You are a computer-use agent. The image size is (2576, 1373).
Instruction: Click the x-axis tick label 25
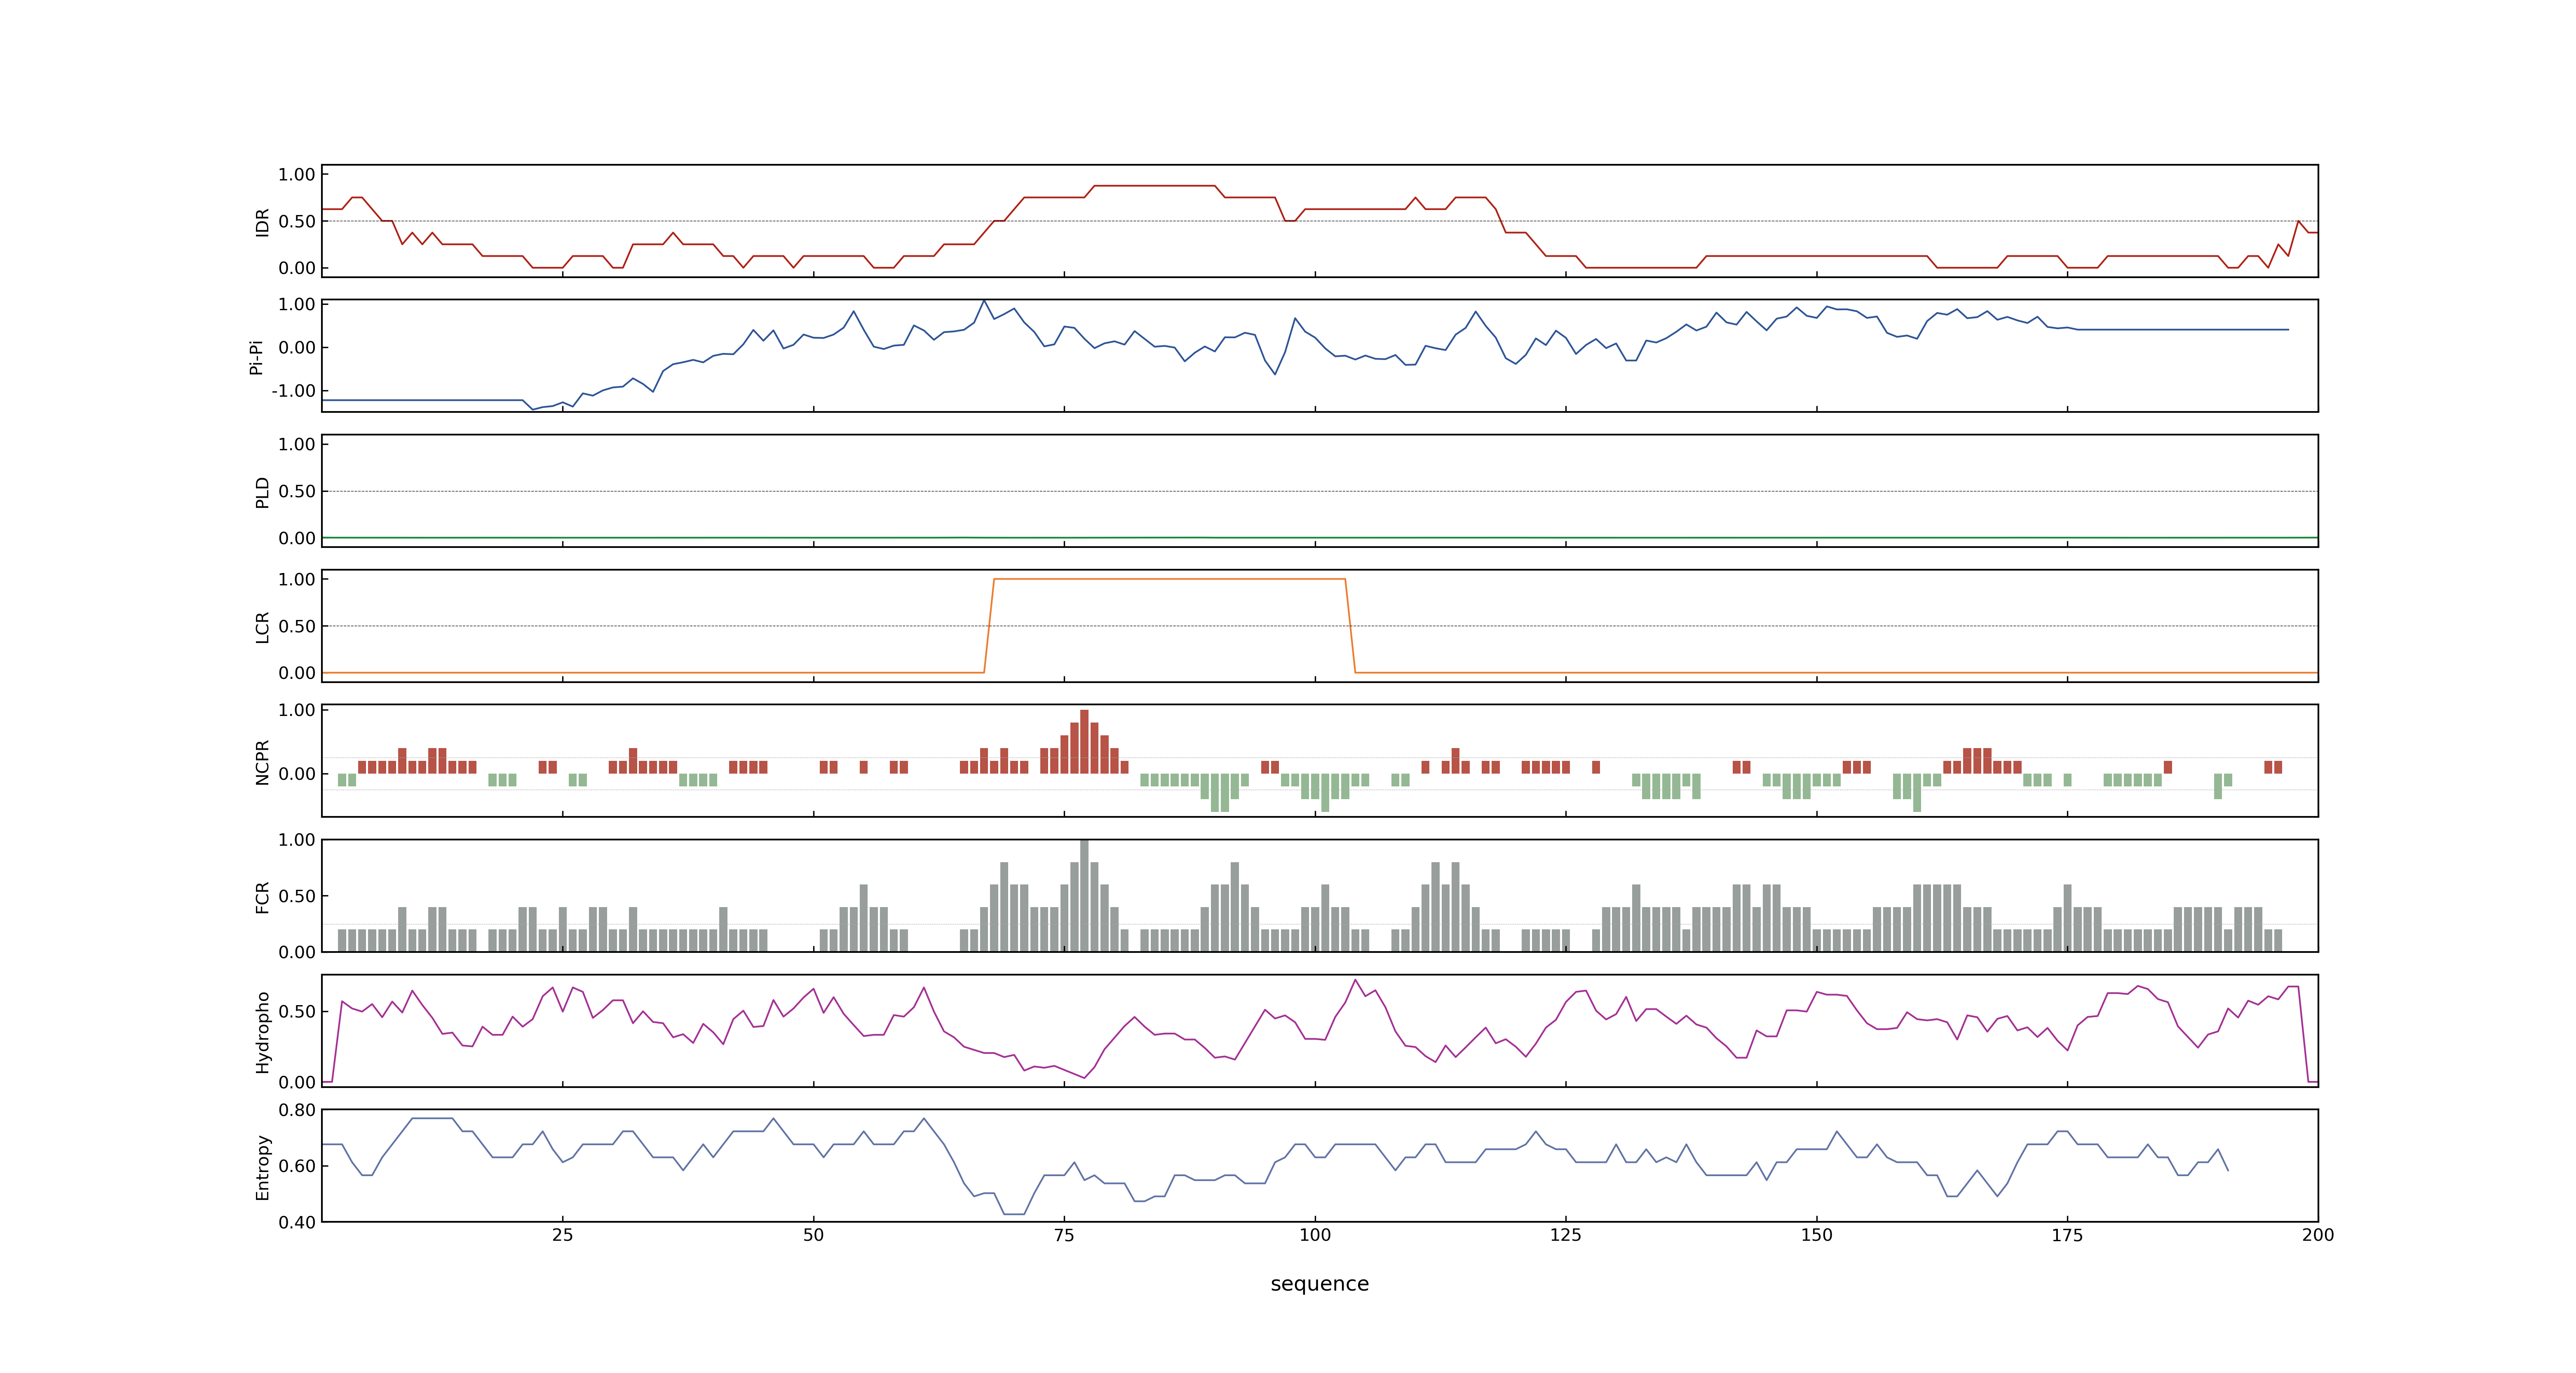pyautogui.click(x=563, y=1235)
